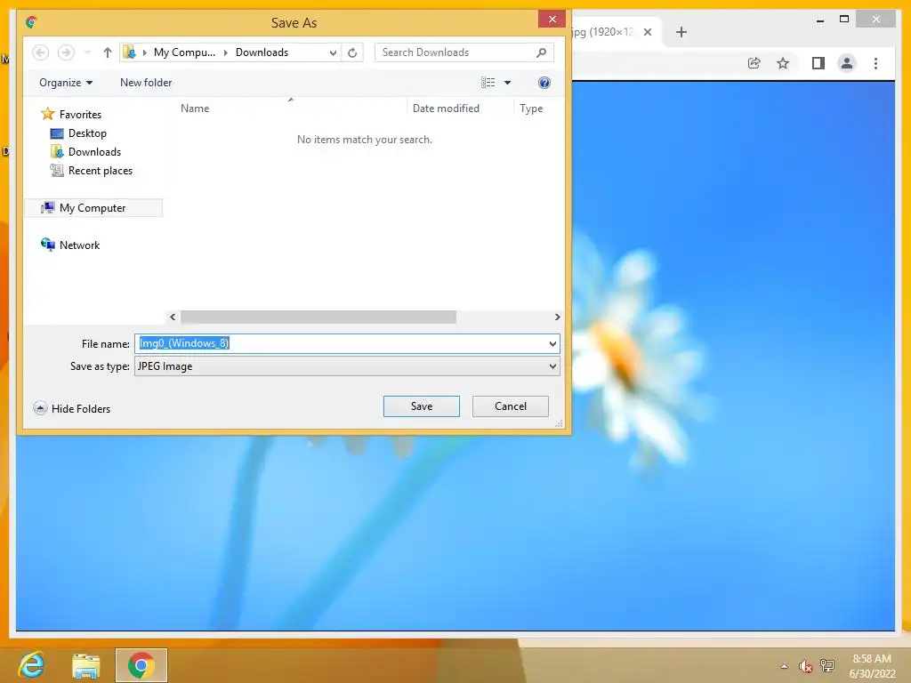Viewport: 911px width, 683px height.
Task: Expand the address bar history dropdown
Action: (x=333, y=52)
